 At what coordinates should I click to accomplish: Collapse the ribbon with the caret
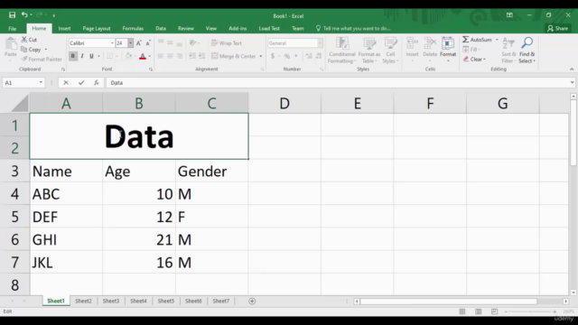[x=572, y=69]
